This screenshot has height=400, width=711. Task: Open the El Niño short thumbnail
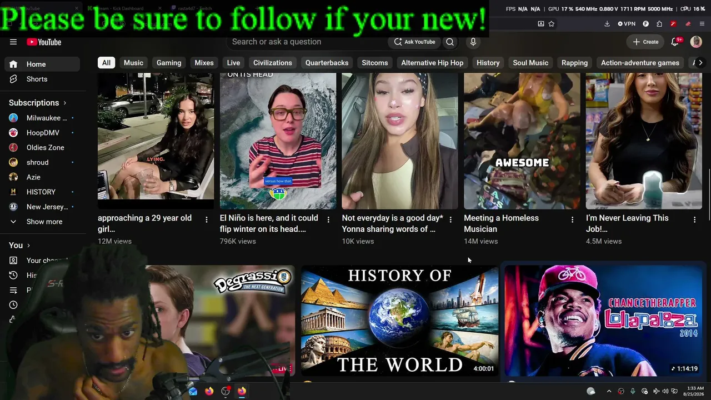click(x=278, y=141)
